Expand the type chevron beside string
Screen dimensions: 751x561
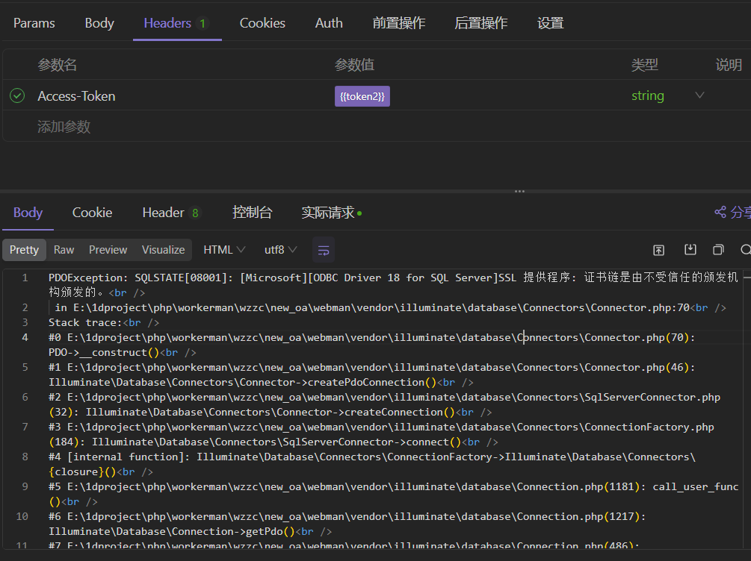pyautogui.click(x=699, y=95)
